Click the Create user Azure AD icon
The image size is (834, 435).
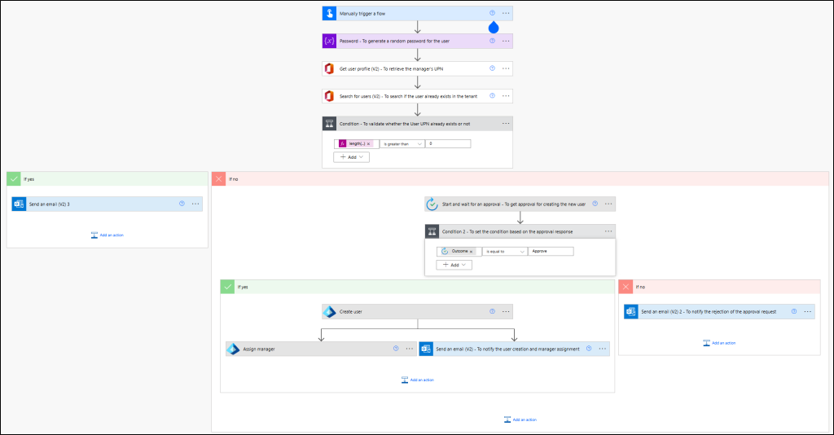click(329, 311)
